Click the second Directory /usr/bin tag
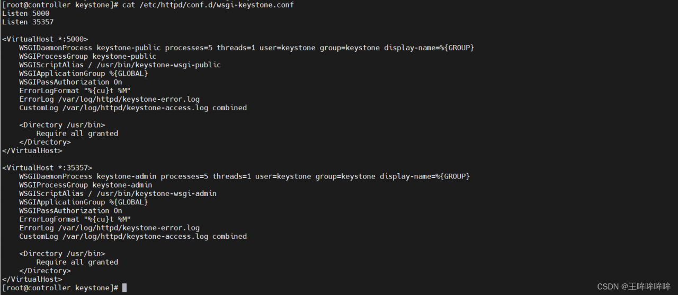The image size is (678, 295). [x=63, y=254]
